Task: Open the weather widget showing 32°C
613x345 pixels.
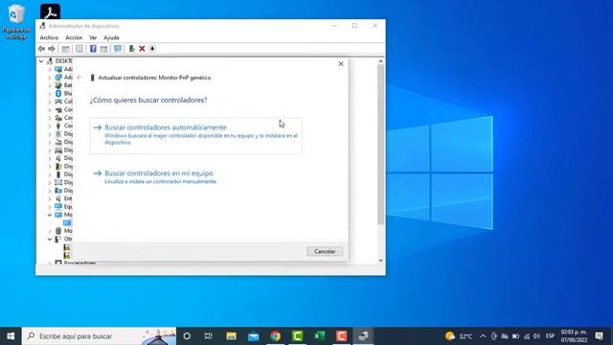Action: coord(459,336)
